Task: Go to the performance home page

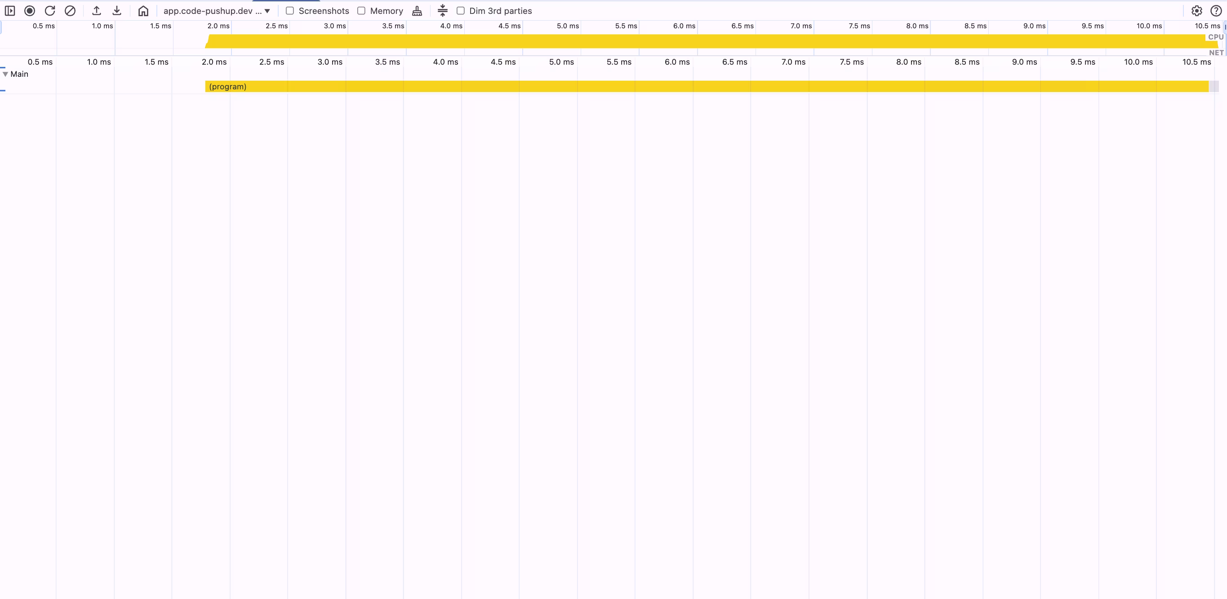Action: tap(143, 10)
